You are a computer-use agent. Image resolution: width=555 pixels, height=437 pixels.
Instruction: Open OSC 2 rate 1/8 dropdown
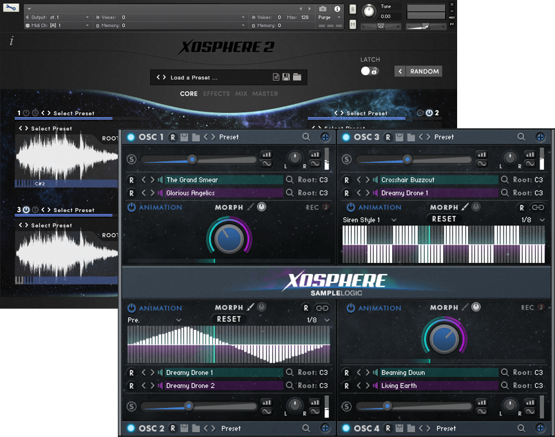[x=318, y=320]
